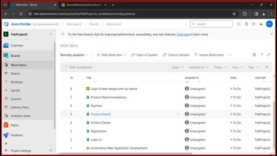This screenshot has width=277, height=156.
Task: Click the vertical scrollbar of work items list
Action: 274,125
